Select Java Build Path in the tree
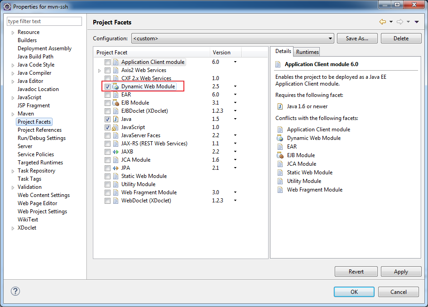The image size is (428, 307). tap(35, 57)
